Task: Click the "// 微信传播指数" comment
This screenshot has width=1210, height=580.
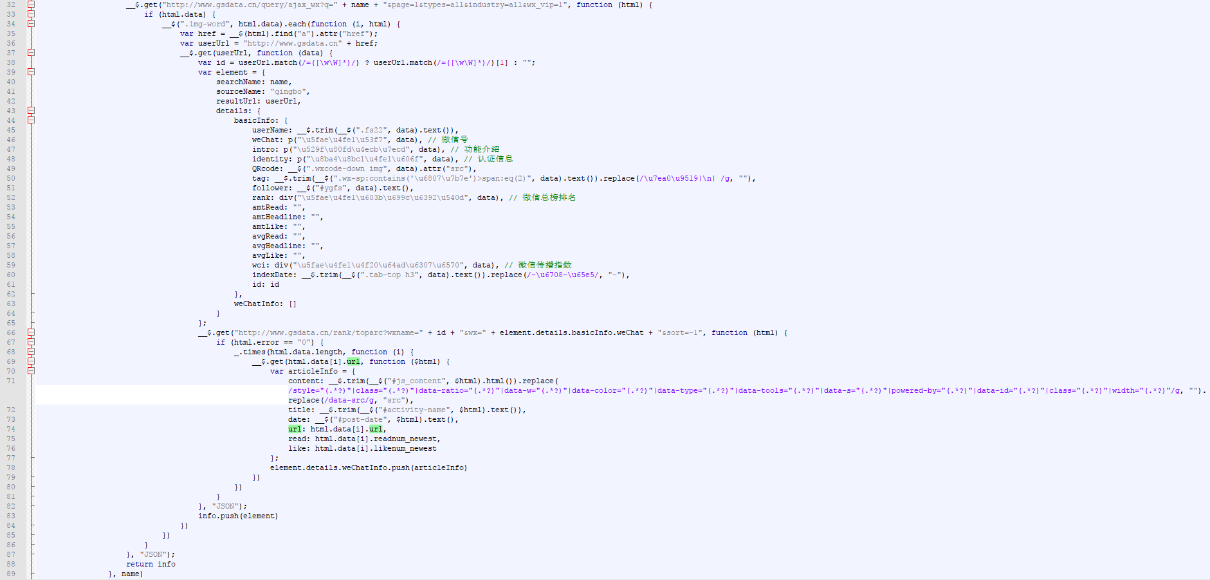Action: tap(538, 265)
